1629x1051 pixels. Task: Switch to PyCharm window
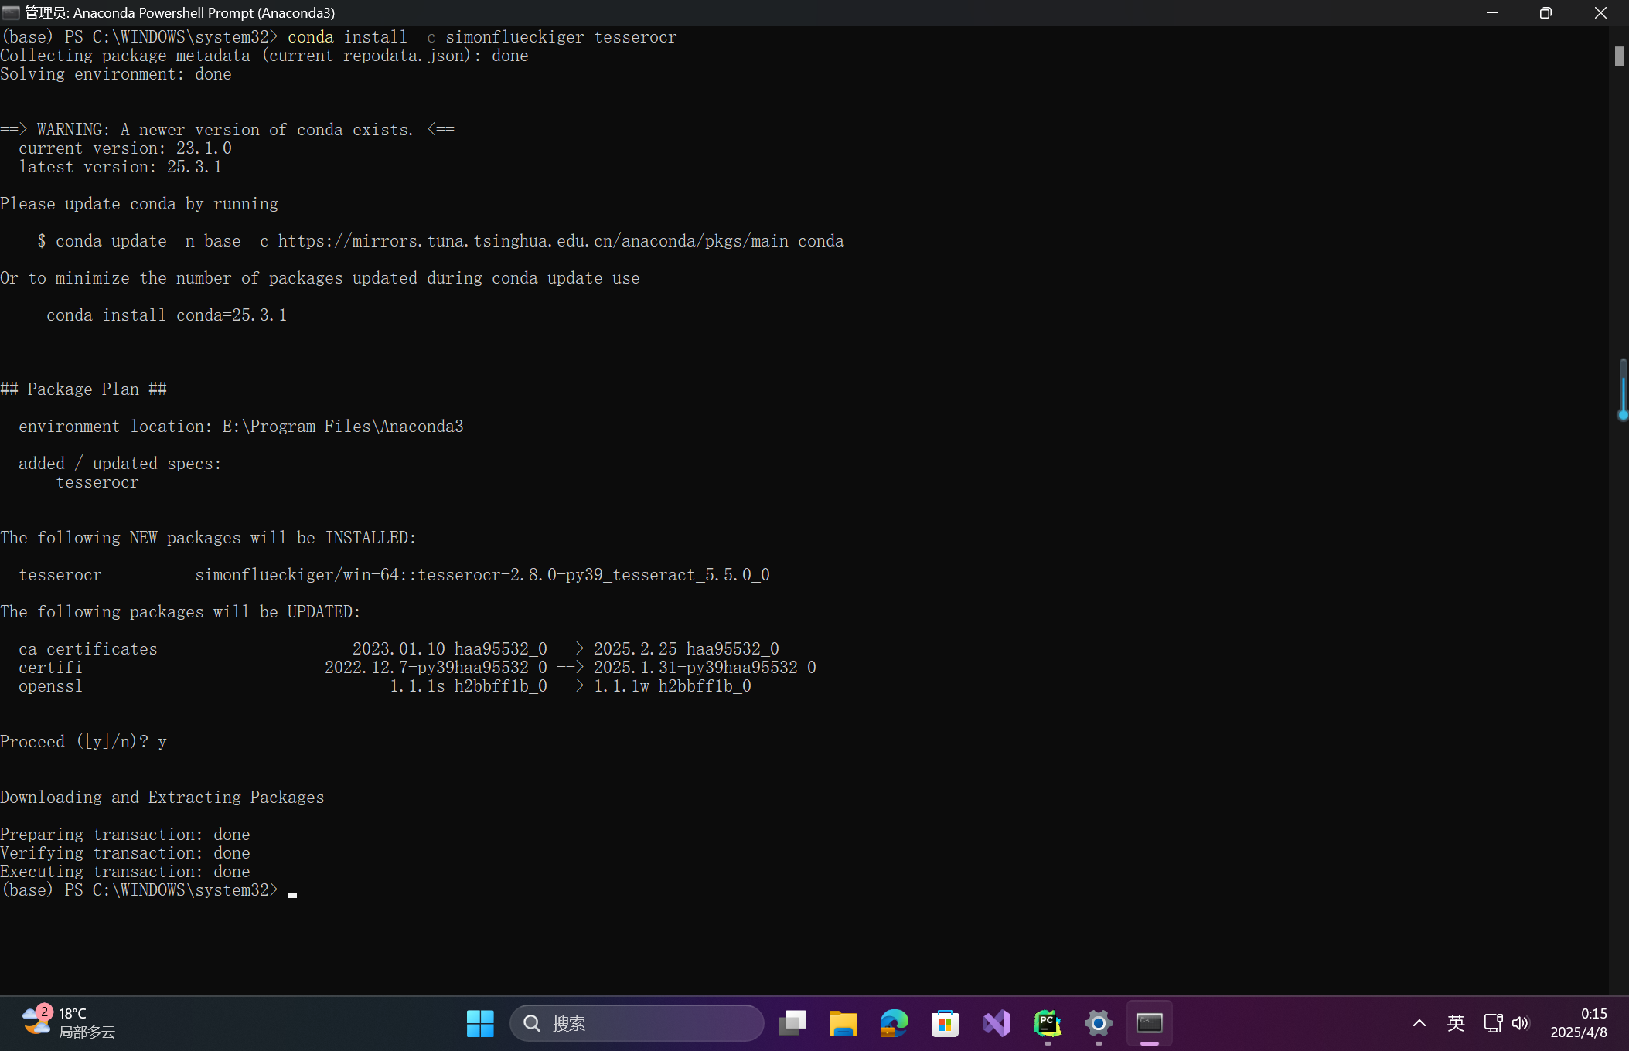(x=1047, y=1023)
